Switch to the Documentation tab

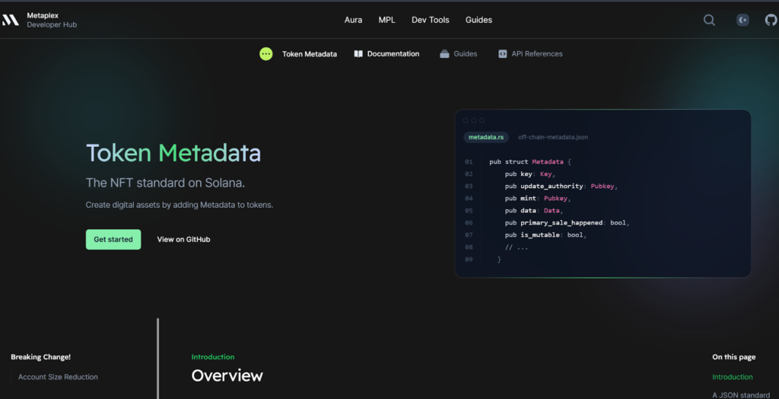click(386, 54)
